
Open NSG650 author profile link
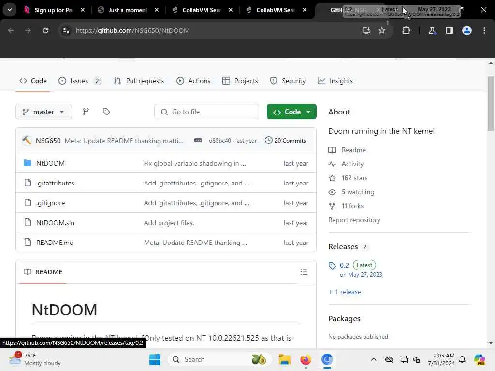click(x=48, y=141)
